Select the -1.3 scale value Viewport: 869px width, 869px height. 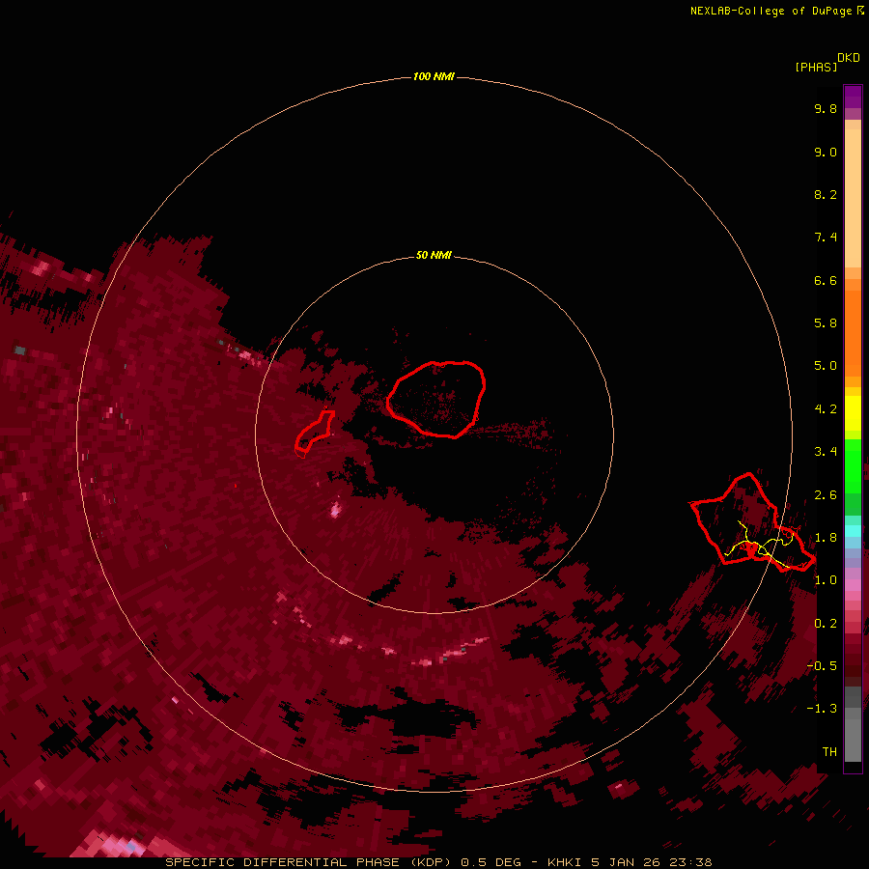coord(822,709)
